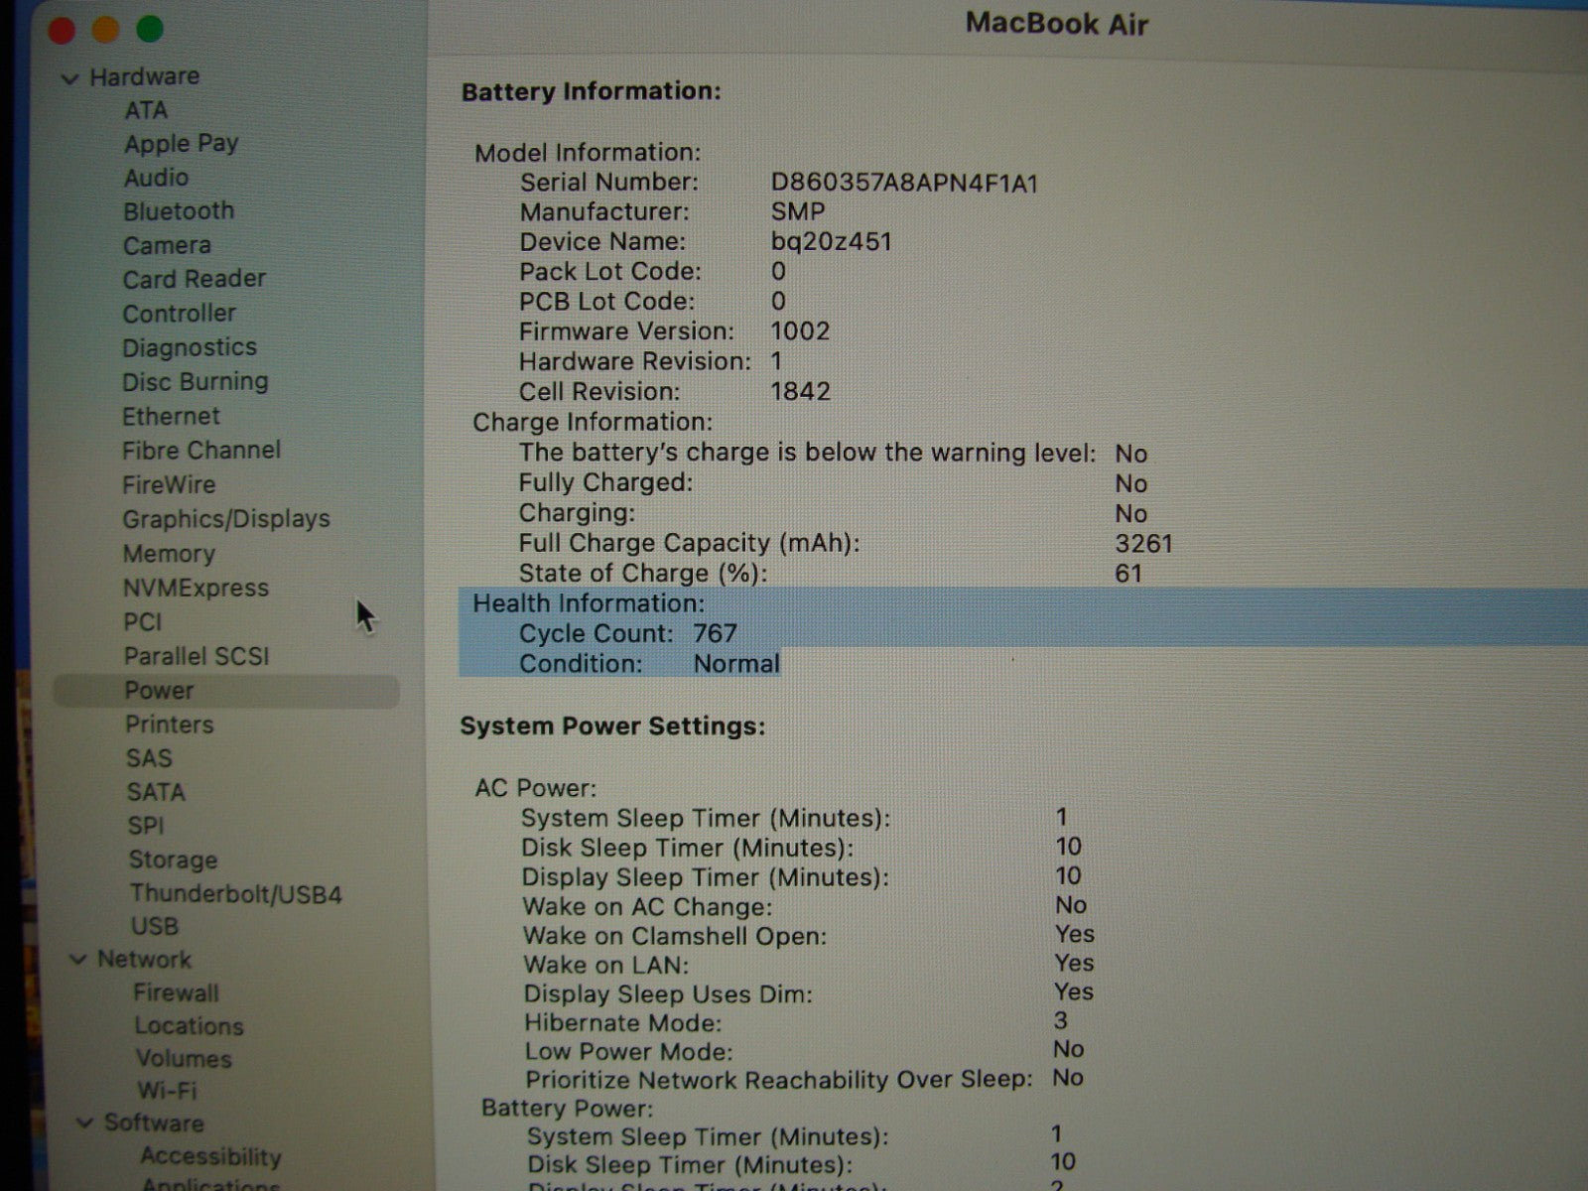1588x1191 pixels.
Task: Select Bluetooth in the sidebar
Action: click(179, 211)
